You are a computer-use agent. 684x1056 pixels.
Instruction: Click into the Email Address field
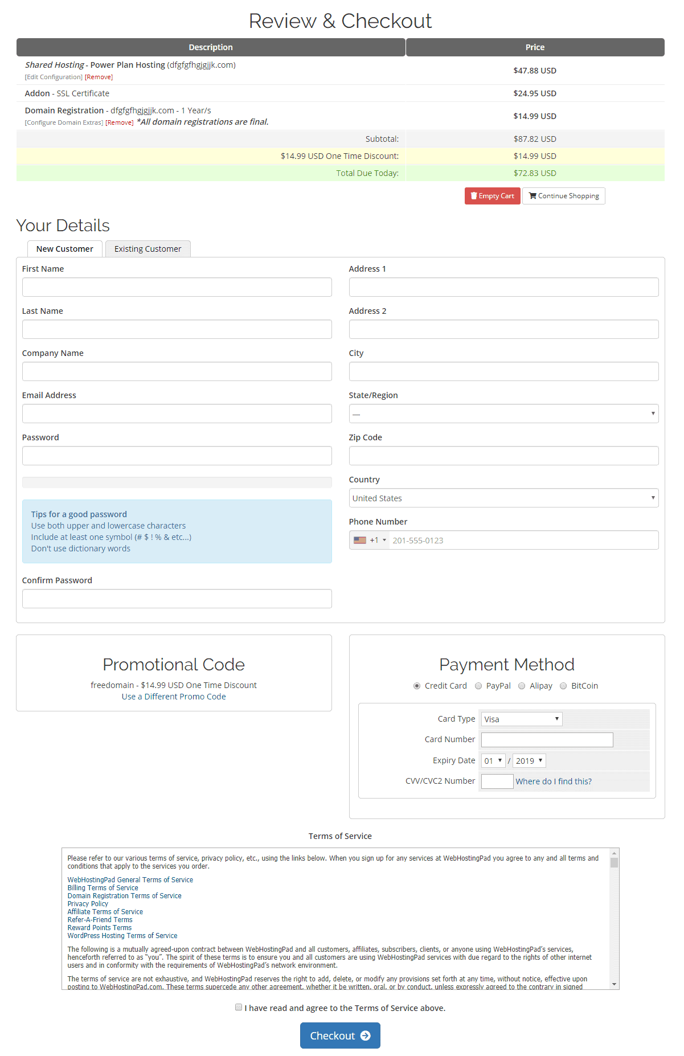pyautogui.click(x=177, y=414)
